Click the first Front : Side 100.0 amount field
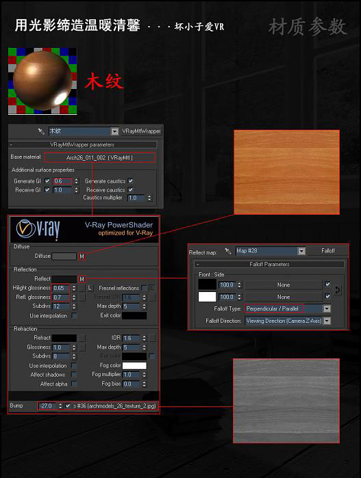361x478 pixels. point(227,285)
